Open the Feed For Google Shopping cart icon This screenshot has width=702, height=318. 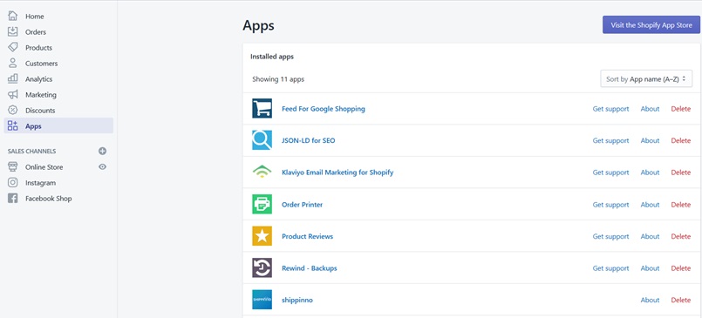pos(262,109)
